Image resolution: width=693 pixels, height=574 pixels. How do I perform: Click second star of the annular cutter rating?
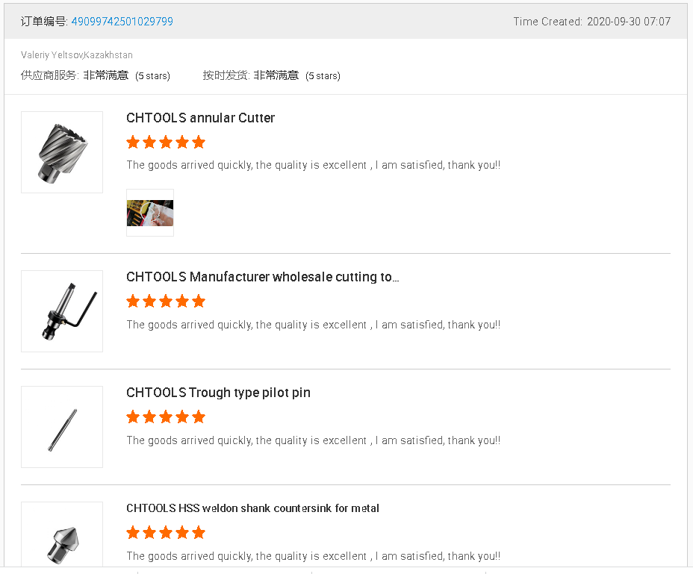(149, 143)
